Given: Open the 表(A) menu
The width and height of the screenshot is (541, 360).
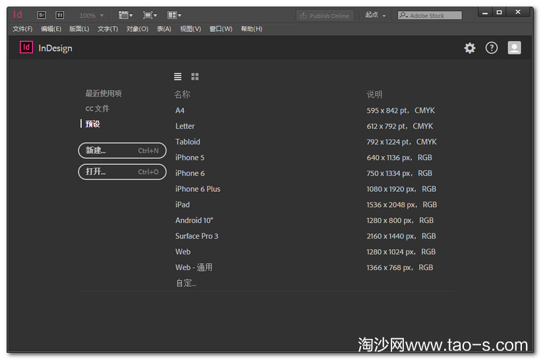Looking at the screenshot, I should point(164,29).
